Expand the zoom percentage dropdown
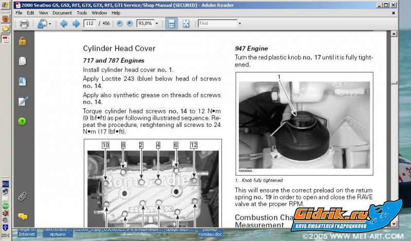The image size is (411, 241). (x=156, y=24)
